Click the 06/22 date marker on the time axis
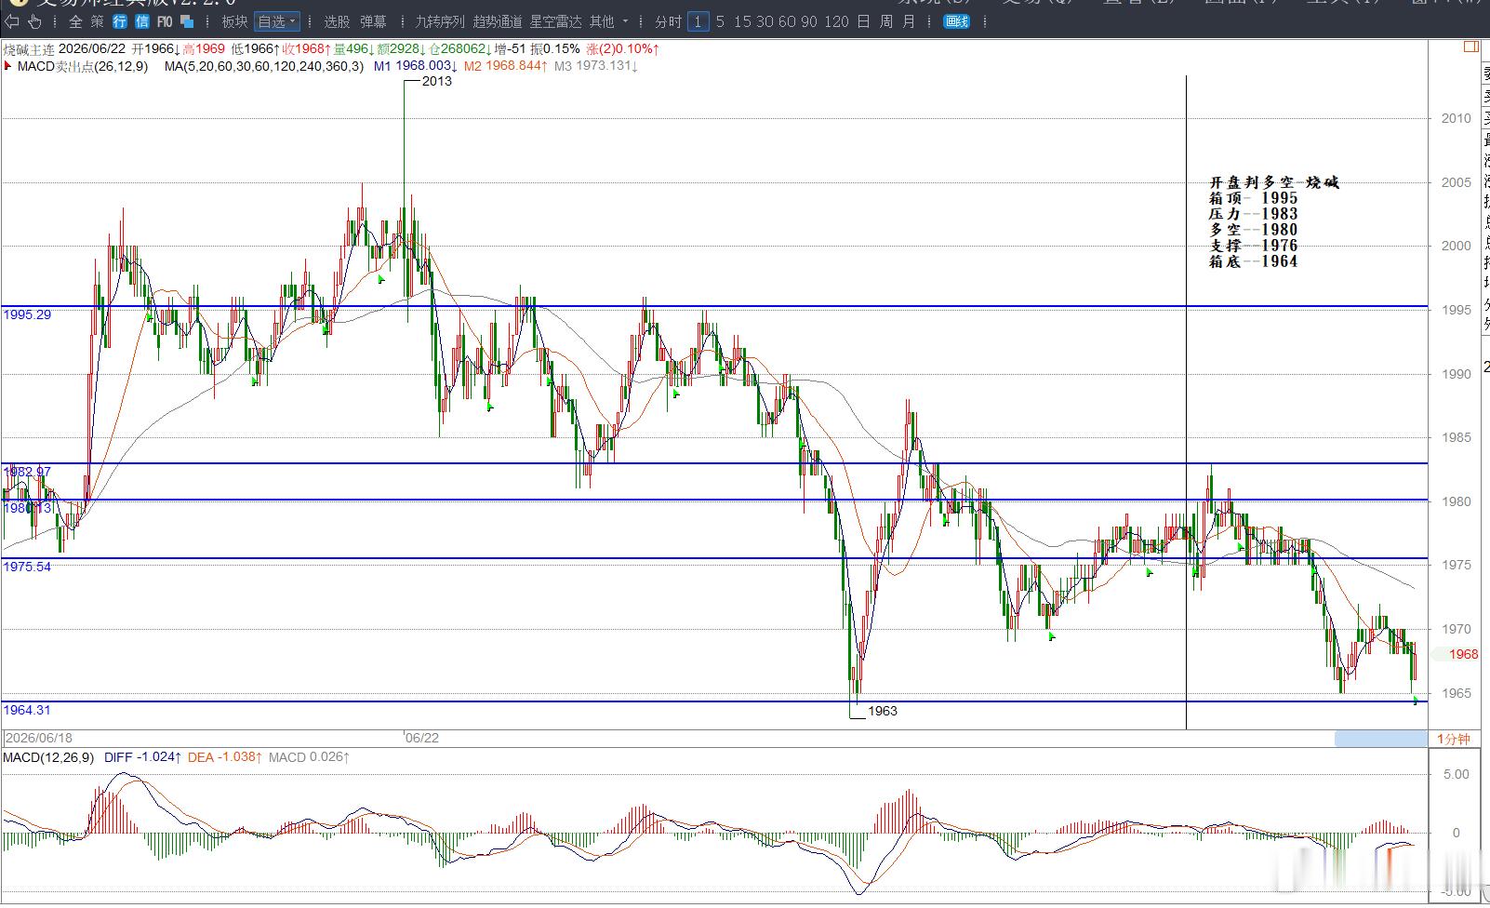The width and height of the screenshot is (1490, 908). 421,737
